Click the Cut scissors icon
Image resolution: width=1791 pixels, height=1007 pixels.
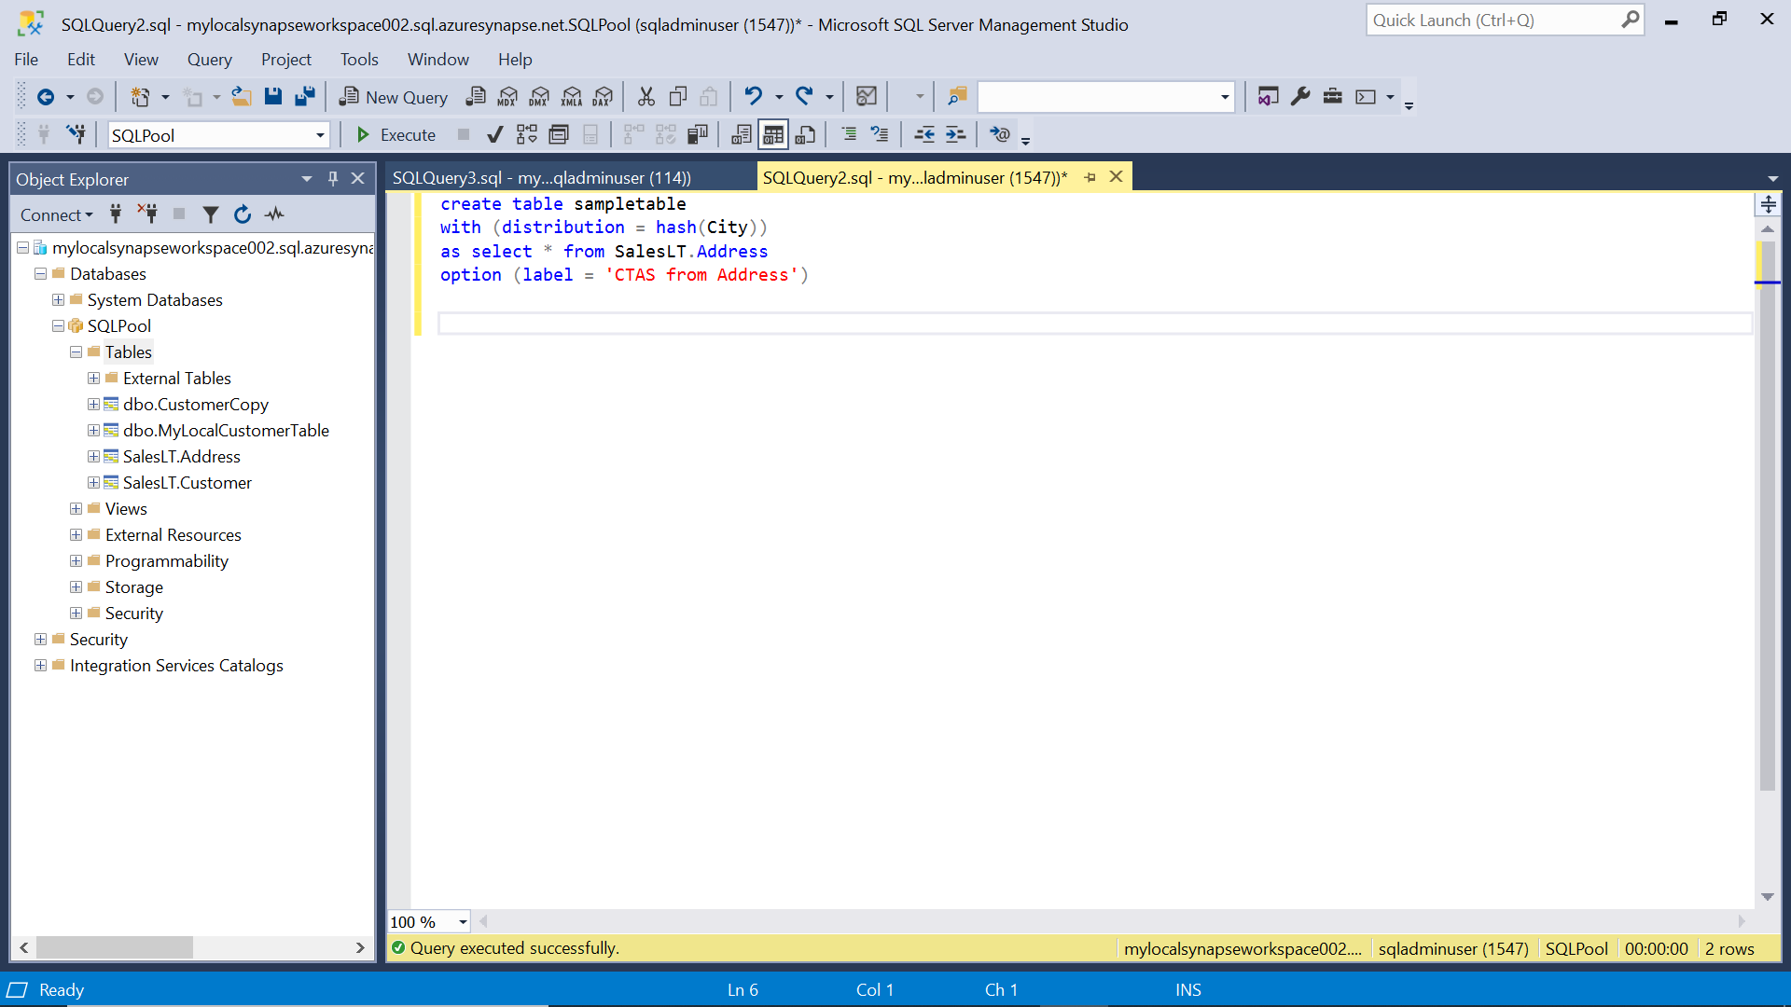tap(646, 97)
